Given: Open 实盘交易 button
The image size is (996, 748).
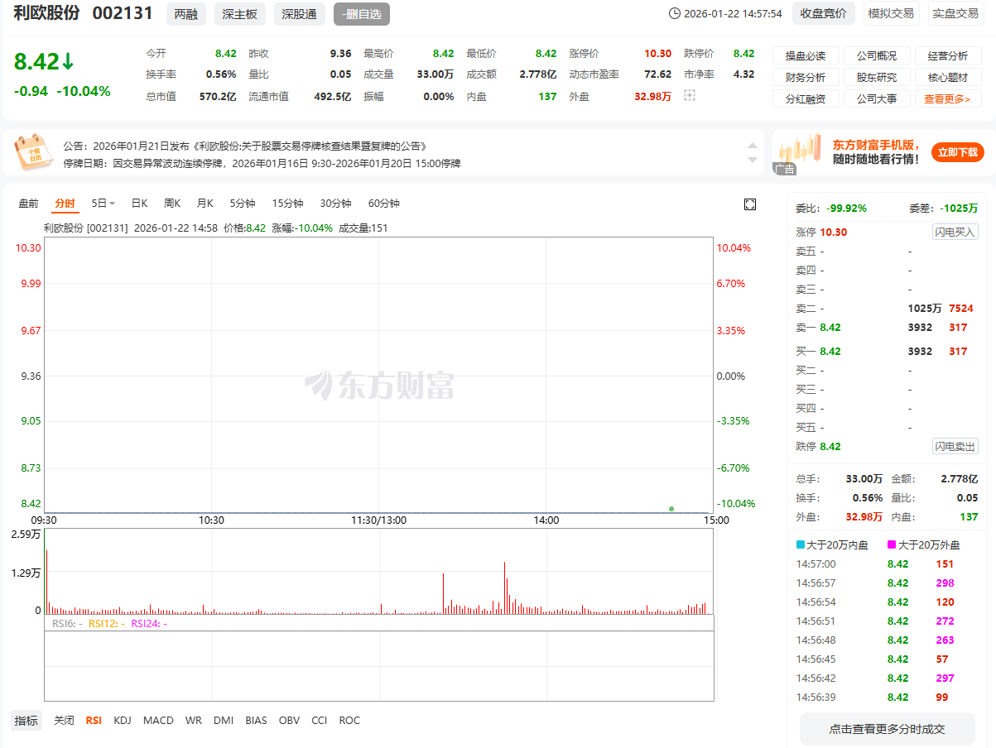Looking at the screenshot, I should pos(955,13).
